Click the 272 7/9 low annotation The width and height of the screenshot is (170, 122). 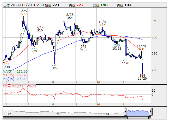(x=34, y=49)
